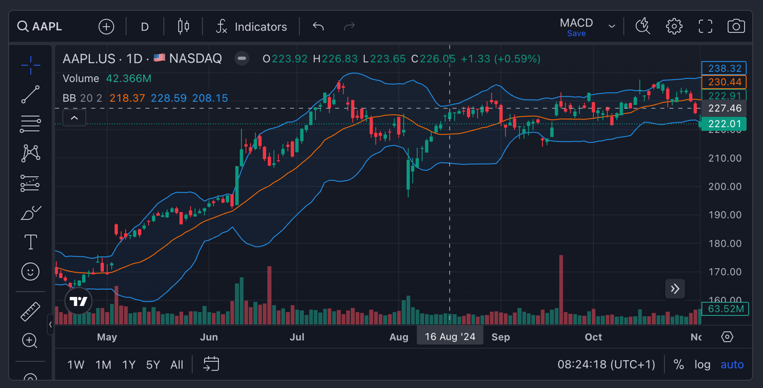Click the tall red volume bar in late September
The width and height of the screenshot is (763, 388).
pos(561,290)
